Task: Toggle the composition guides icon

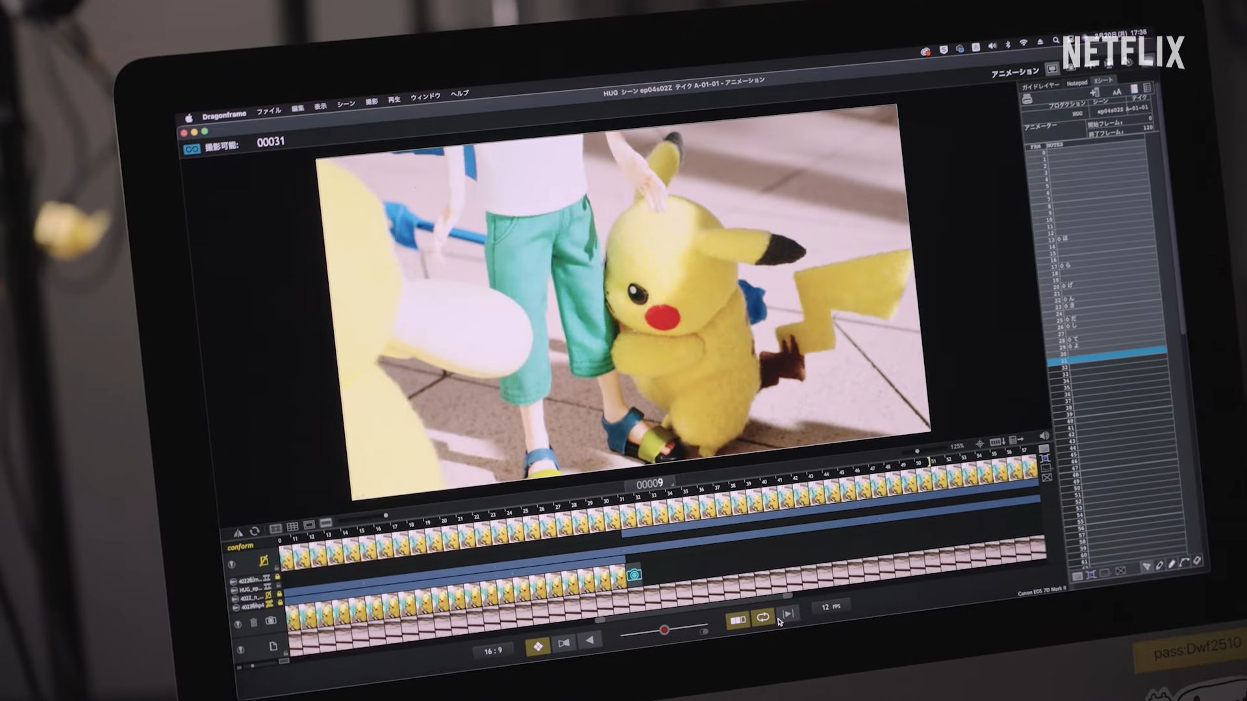Action: coord(275,529)
